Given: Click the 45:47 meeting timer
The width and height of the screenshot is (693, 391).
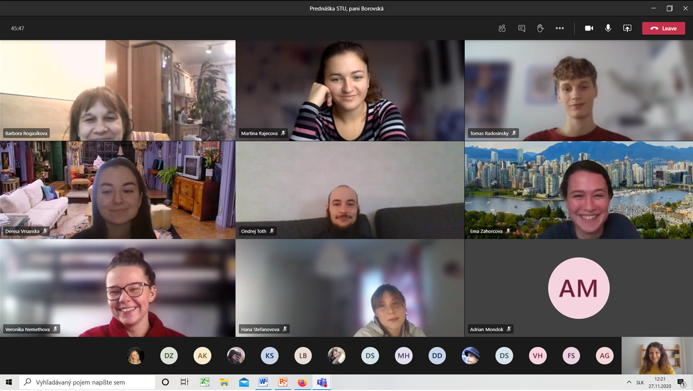Looking at the screenshot, I should tap(18, 29).
